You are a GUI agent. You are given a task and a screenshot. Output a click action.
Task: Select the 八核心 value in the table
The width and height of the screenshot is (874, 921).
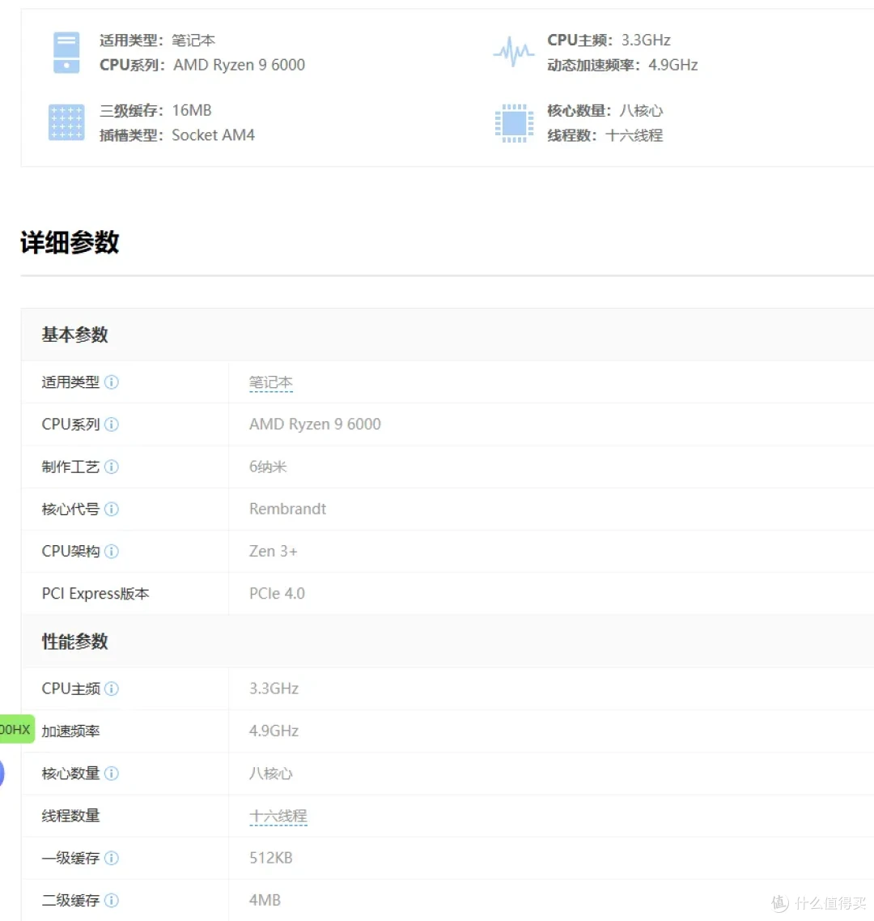tap(270, 774)
